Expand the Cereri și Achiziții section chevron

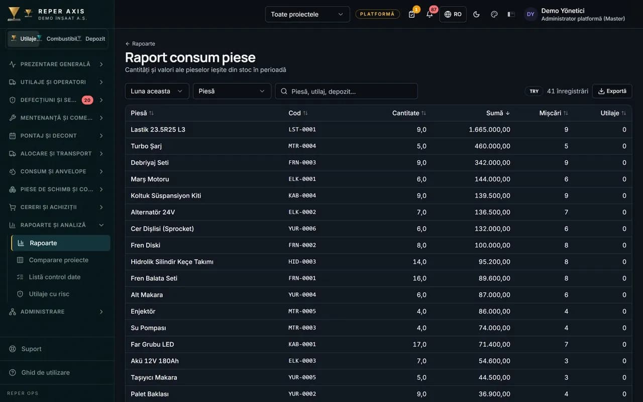point(101,207)
